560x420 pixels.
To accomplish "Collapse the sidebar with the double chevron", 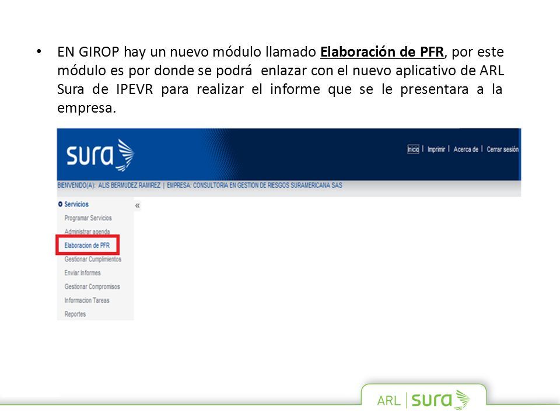I will tap(138, 205).
